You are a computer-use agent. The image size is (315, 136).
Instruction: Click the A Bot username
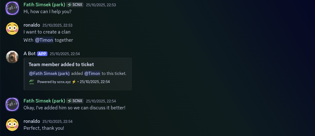(x=29, y=54)
